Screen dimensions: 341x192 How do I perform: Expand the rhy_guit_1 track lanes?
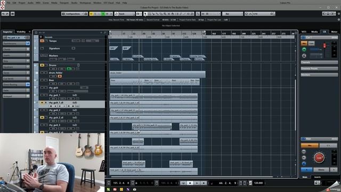coord(35,95)
